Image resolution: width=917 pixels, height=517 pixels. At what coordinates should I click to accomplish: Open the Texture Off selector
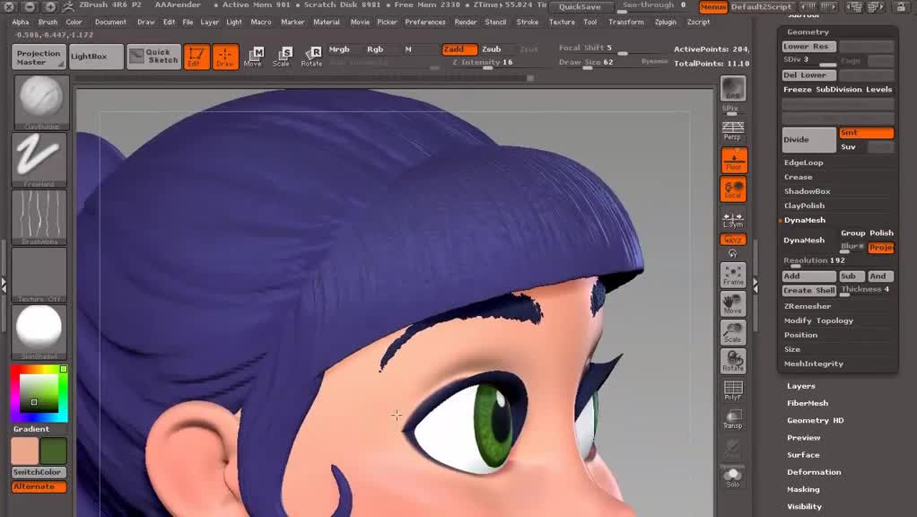[39, 275]
